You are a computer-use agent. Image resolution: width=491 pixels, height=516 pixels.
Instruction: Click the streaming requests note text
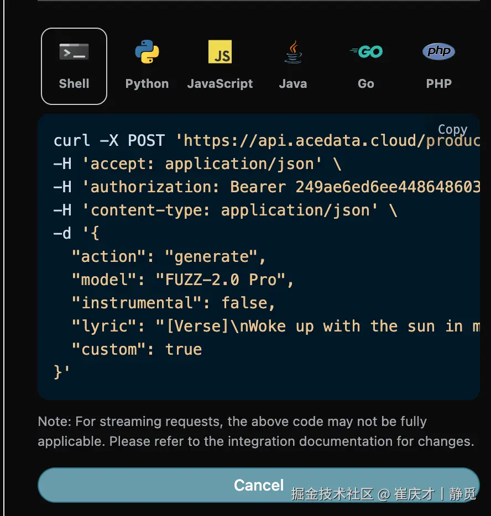point(256,431)
